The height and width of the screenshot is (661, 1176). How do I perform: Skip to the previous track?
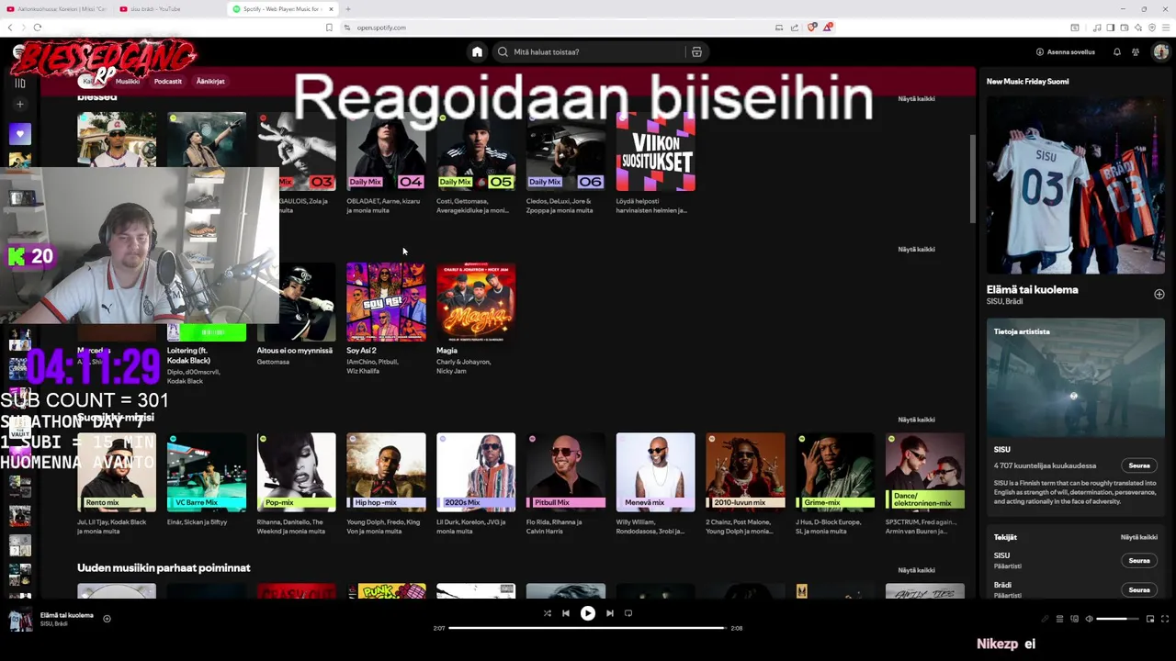click(x=566, y=613)
